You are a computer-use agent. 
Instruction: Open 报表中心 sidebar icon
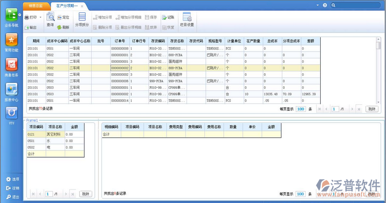pos(11,89)
